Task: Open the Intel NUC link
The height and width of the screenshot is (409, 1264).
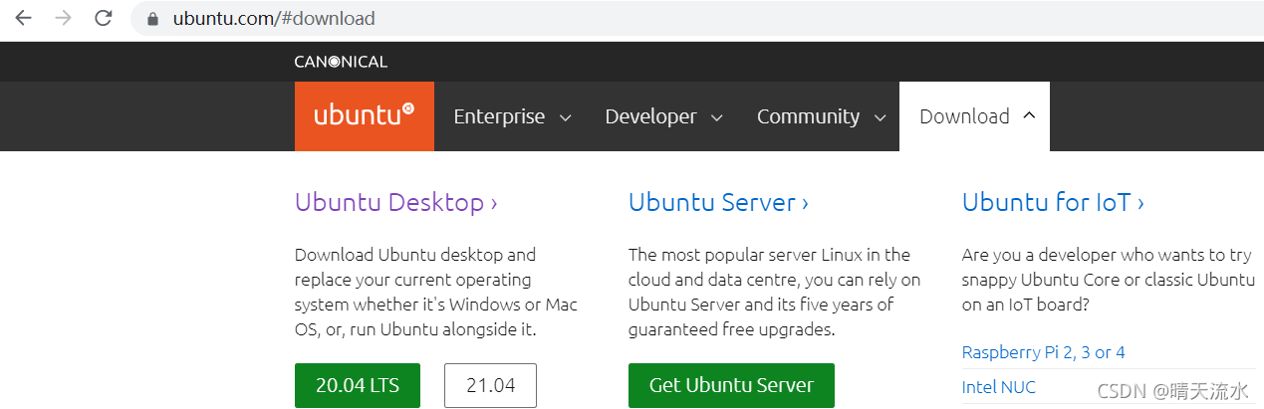Action: click(x=999, y=387)
